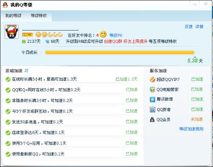Screen dimensions: 213x167
Task: Click the check icon for 连续登录达6天
Action: (x=8, y=133)
